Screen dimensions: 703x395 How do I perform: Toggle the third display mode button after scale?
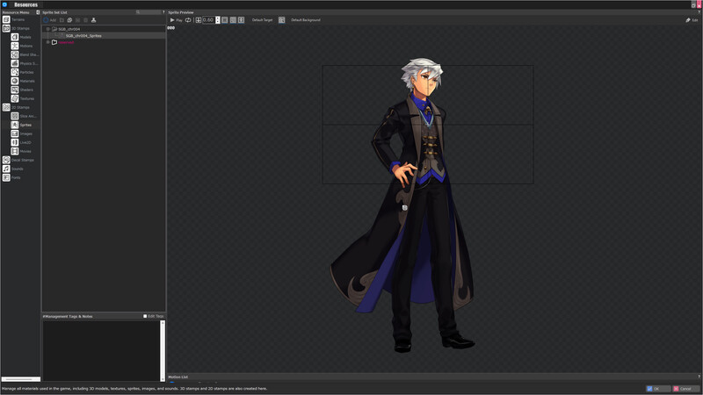pyautogui.click(x=241, y=20)
